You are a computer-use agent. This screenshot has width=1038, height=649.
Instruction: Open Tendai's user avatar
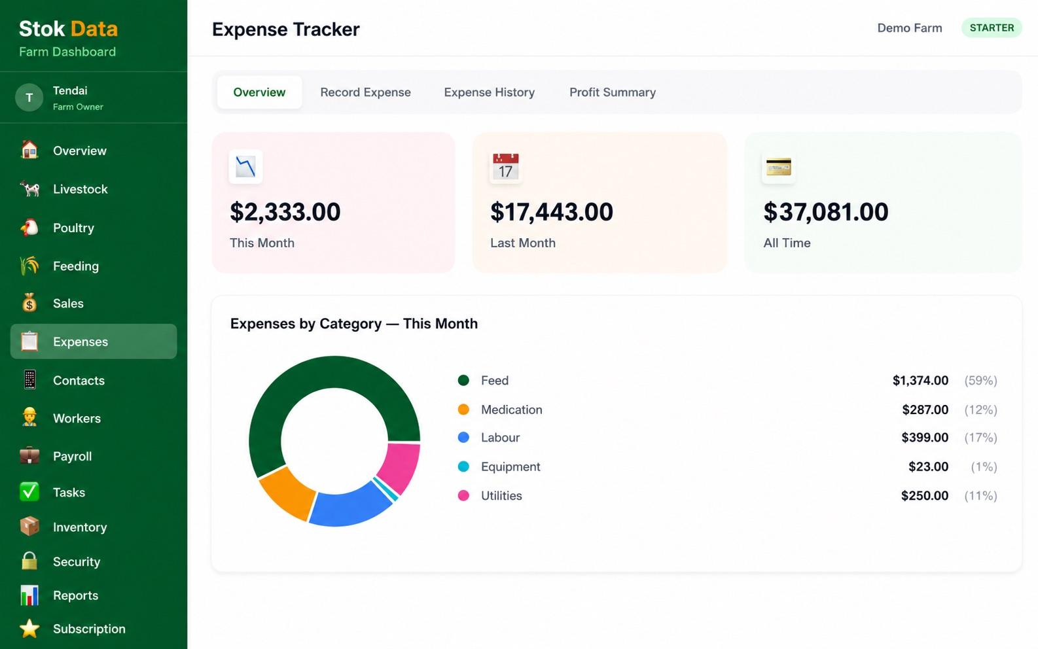point(29,97)
